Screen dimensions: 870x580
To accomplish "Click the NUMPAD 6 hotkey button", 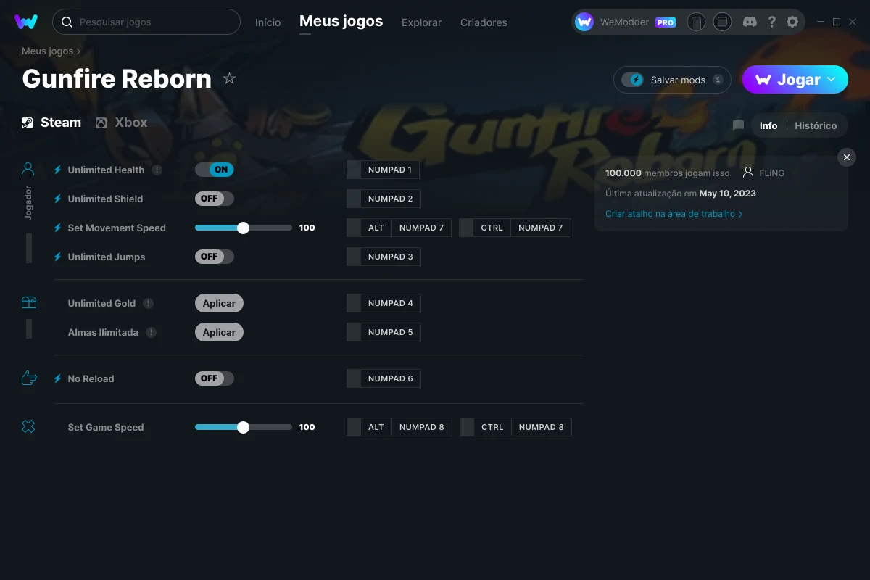I will click(391, 378).
